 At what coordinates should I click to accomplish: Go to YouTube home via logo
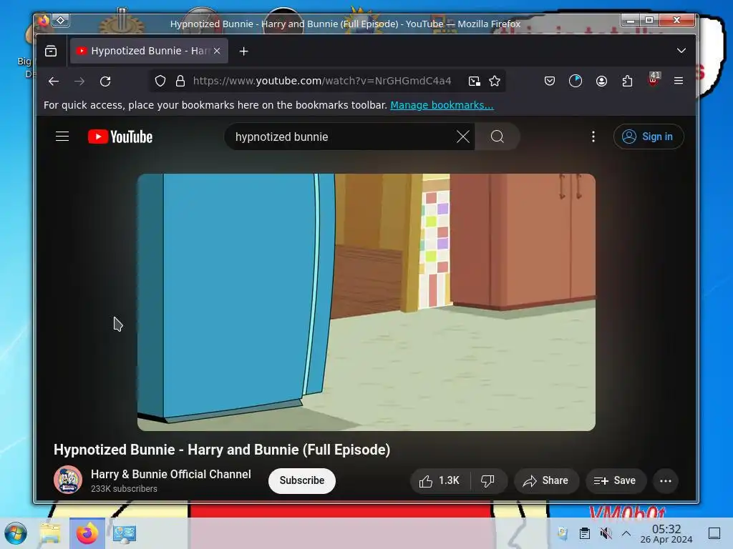pyautogui.click(x=120, y=137)
